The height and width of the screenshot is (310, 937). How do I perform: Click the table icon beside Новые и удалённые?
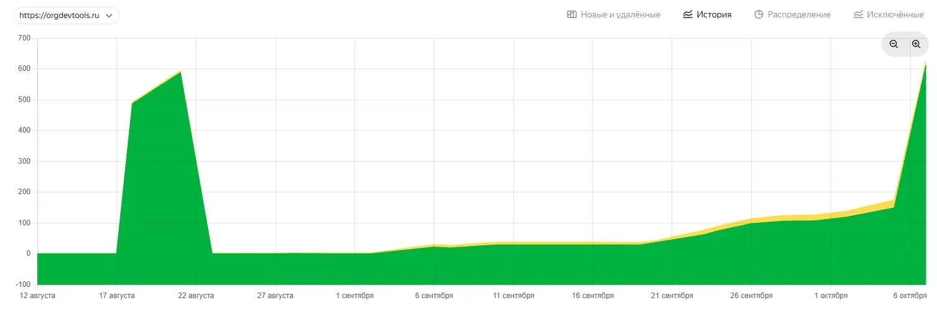[x=571, y=14]
